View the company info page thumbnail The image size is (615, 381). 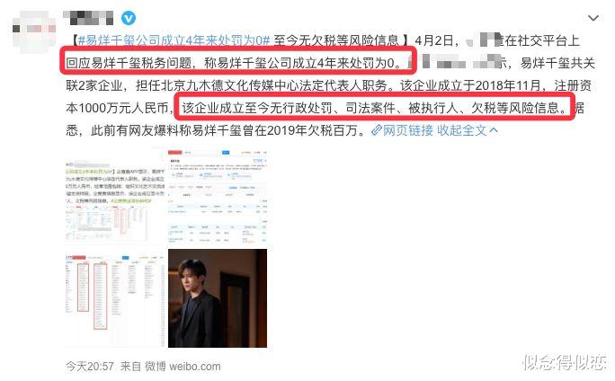218,197
